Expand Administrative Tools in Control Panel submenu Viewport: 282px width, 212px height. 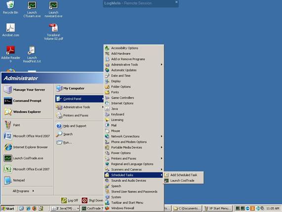tap(134, 65)
